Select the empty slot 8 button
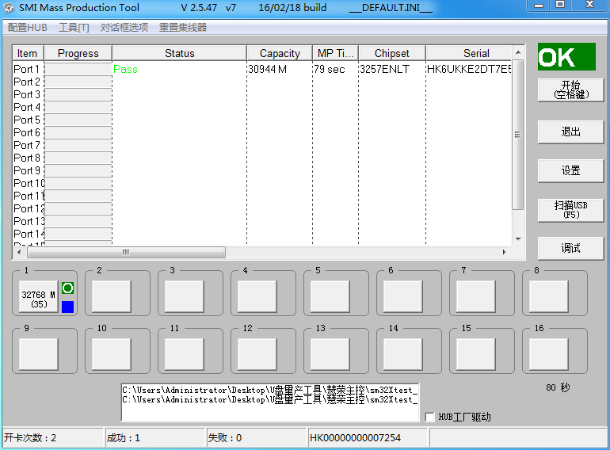 [x=548, y=297]
